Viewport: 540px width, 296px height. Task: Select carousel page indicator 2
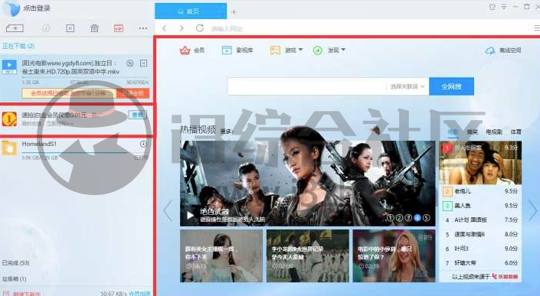400,218
